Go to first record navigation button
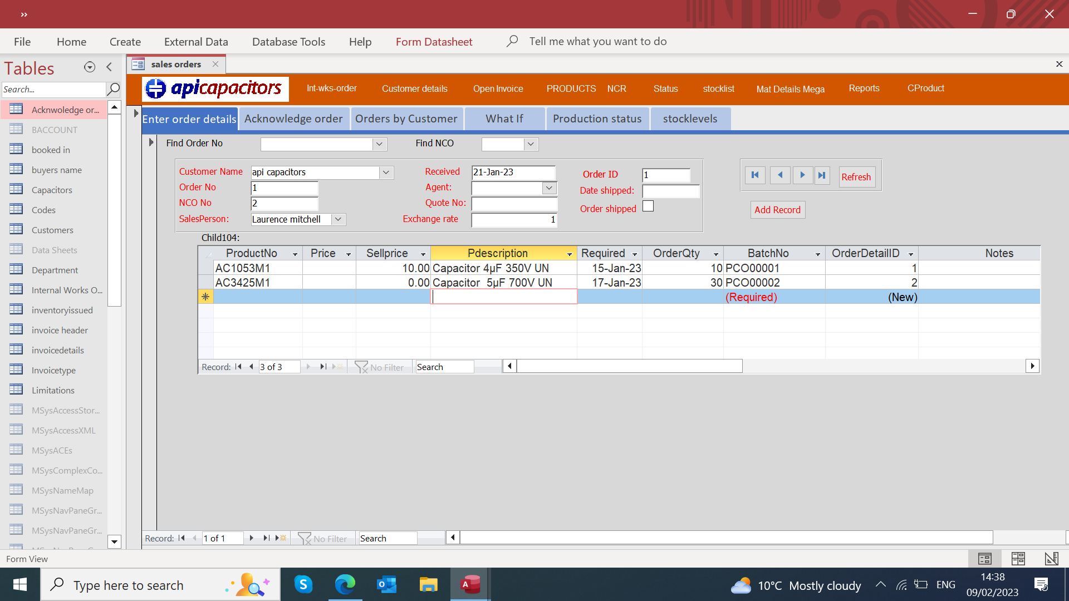1069x601 pixels. coord(755,175)
